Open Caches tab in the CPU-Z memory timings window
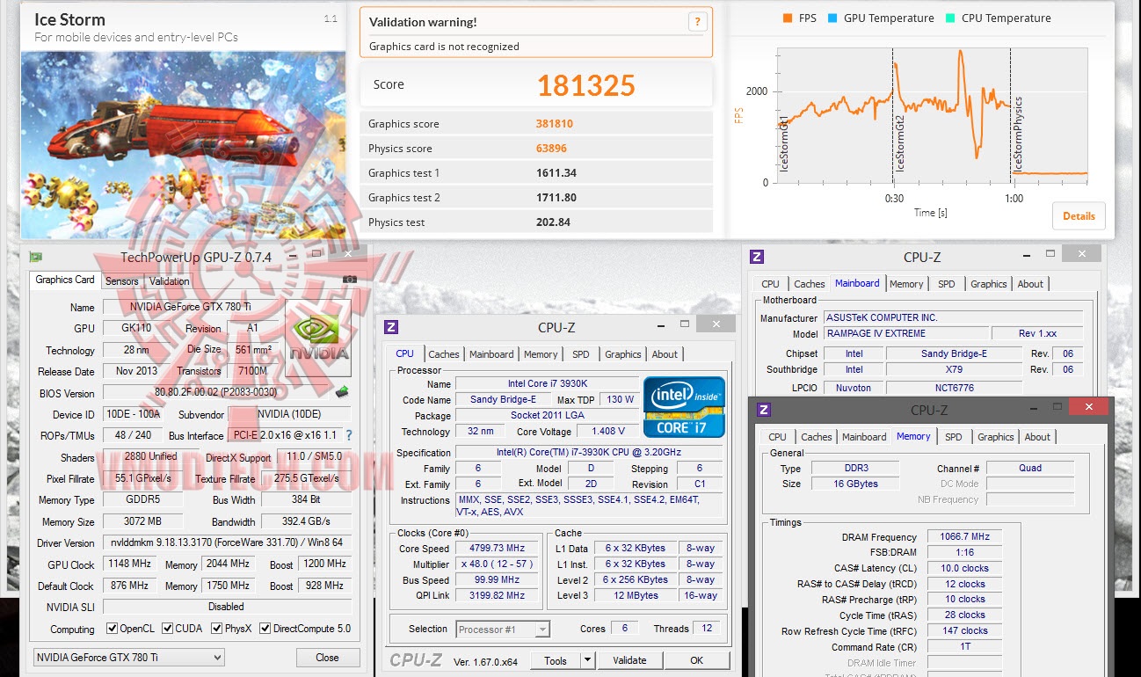This screenshot has height=677, width=1141. pyautogui.click(x=817, y=437)
